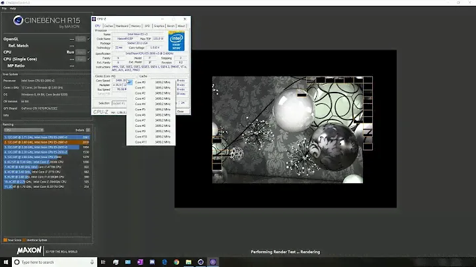Click the taskbar search input field
This screenshot has height=267, width=476.
(50, 262)
